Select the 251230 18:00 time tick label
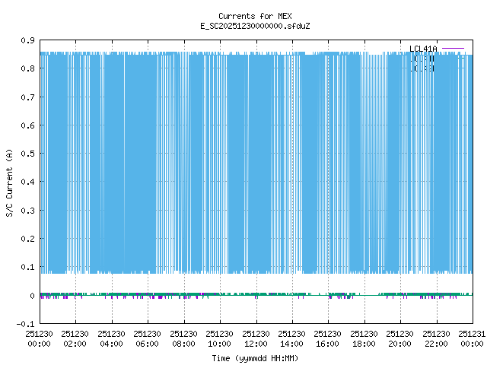The height and width of the screenshot is (365, 487). (364, 338)
